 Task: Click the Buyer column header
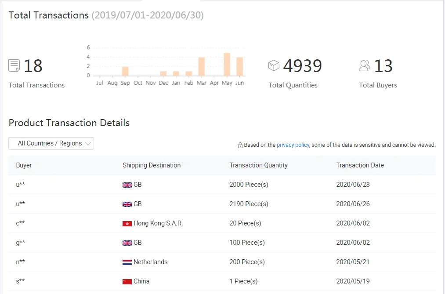24,165
